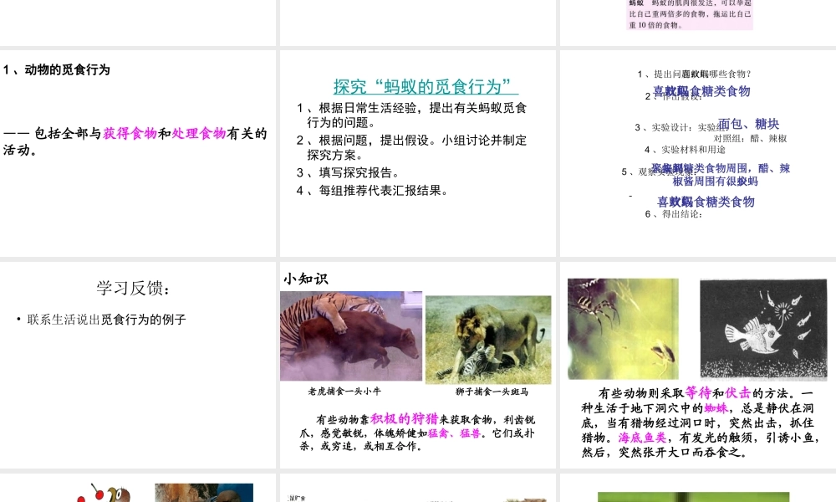Click the question line starting "1、提出问题"
This screenshot has width=836, height=502.
(x=694, y=74)
